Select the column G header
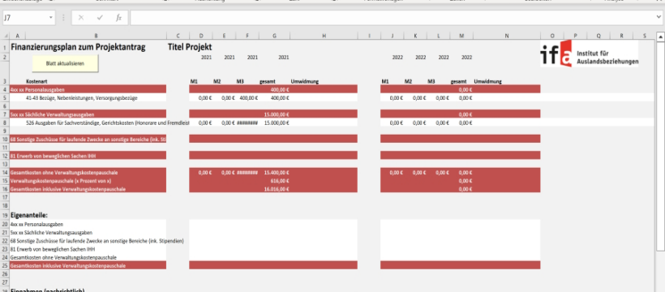The height and width of the screenshot is (292, 665). [274, 36]
